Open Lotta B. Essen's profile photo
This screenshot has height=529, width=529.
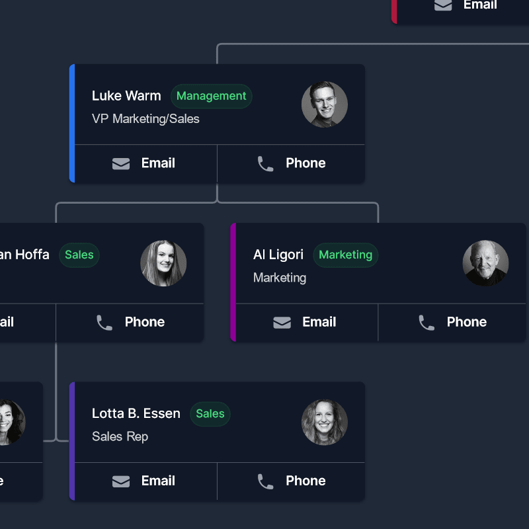click(325, 423)
